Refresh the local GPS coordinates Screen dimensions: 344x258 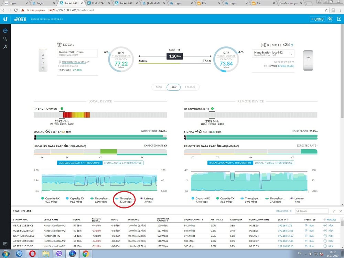[88, 62]
